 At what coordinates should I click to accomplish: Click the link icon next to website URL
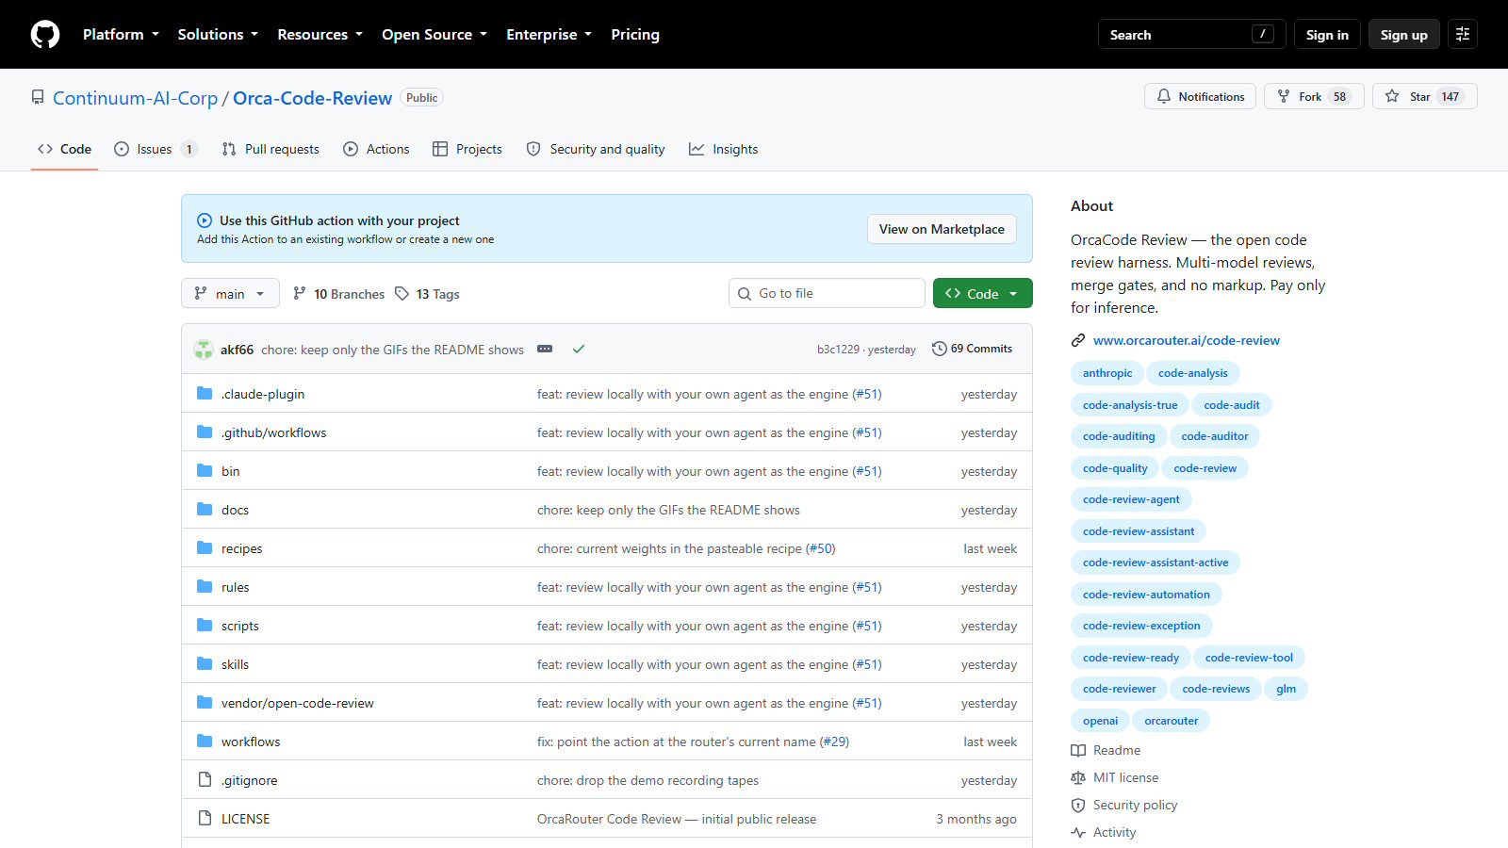pos(1078,340)
